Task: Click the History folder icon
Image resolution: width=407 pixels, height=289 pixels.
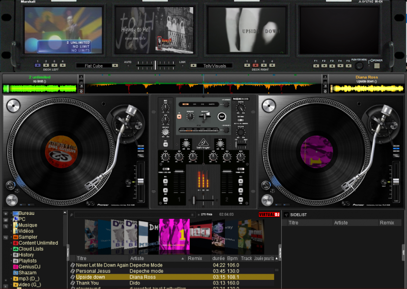Action: click(x=15, y=255)
